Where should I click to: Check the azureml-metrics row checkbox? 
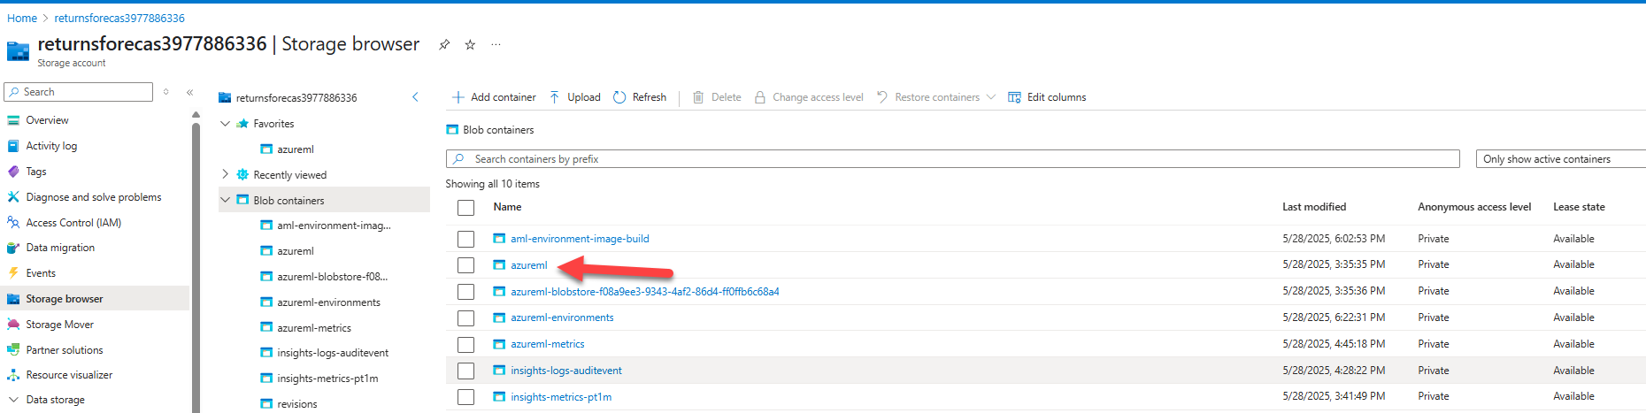[465, 345]
